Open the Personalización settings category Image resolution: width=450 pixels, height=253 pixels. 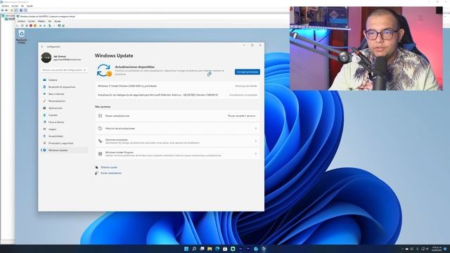[x=64, y=101]
